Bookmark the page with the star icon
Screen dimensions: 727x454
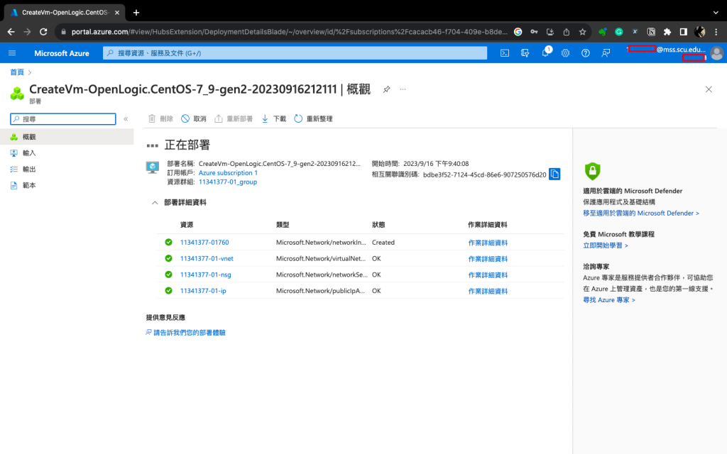click(x=582, y=32)
